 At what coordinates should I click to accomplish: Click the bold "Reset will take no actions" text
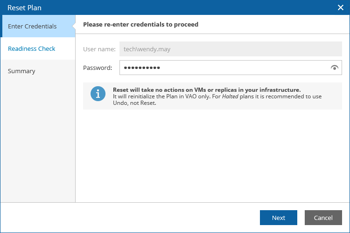(x=206, y=90)
